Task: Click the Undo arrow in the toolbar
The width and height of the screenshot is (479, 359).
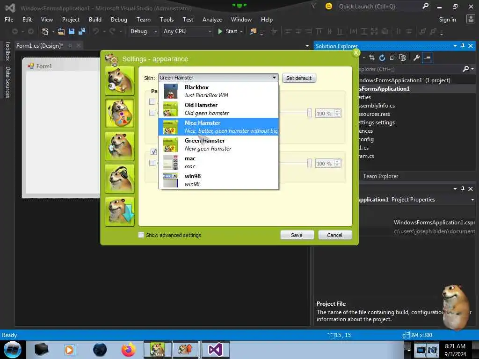Action: click(x=96, y=31)
